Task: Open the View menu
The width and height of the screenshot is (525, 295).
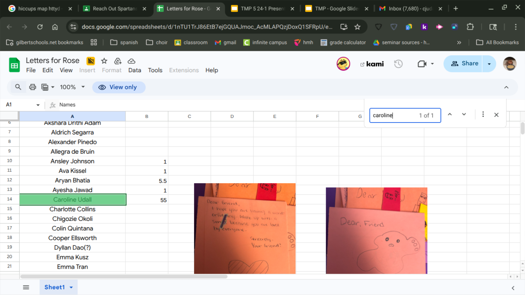Action: [66, 70]
